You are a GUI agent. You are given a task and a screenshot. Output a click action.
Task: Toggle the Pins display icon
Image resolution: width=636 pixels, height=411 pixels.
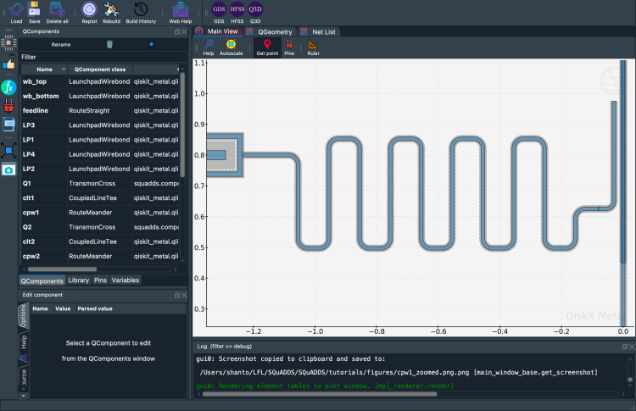[289, 47]
